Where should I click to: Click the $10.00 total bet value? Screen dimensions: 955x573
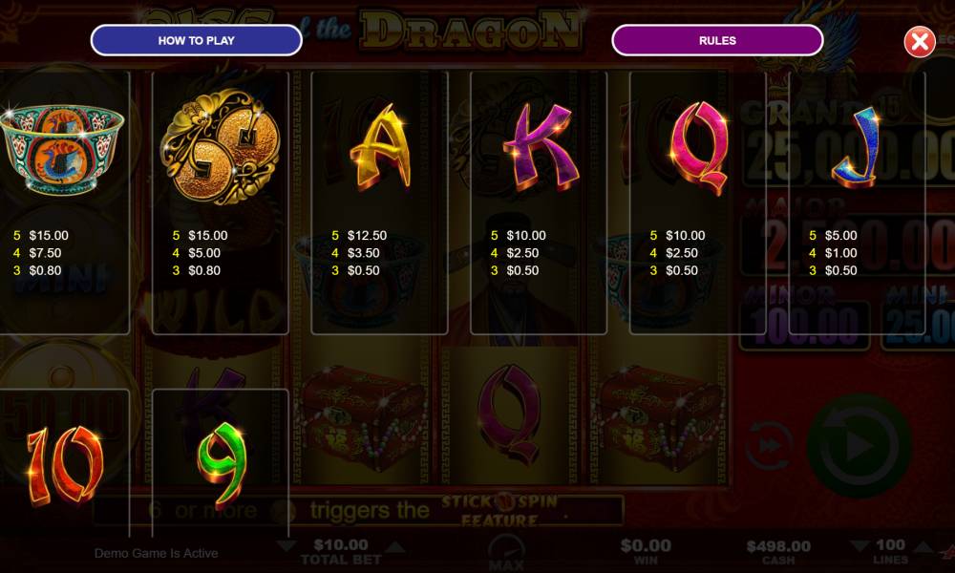click(341, 544)
